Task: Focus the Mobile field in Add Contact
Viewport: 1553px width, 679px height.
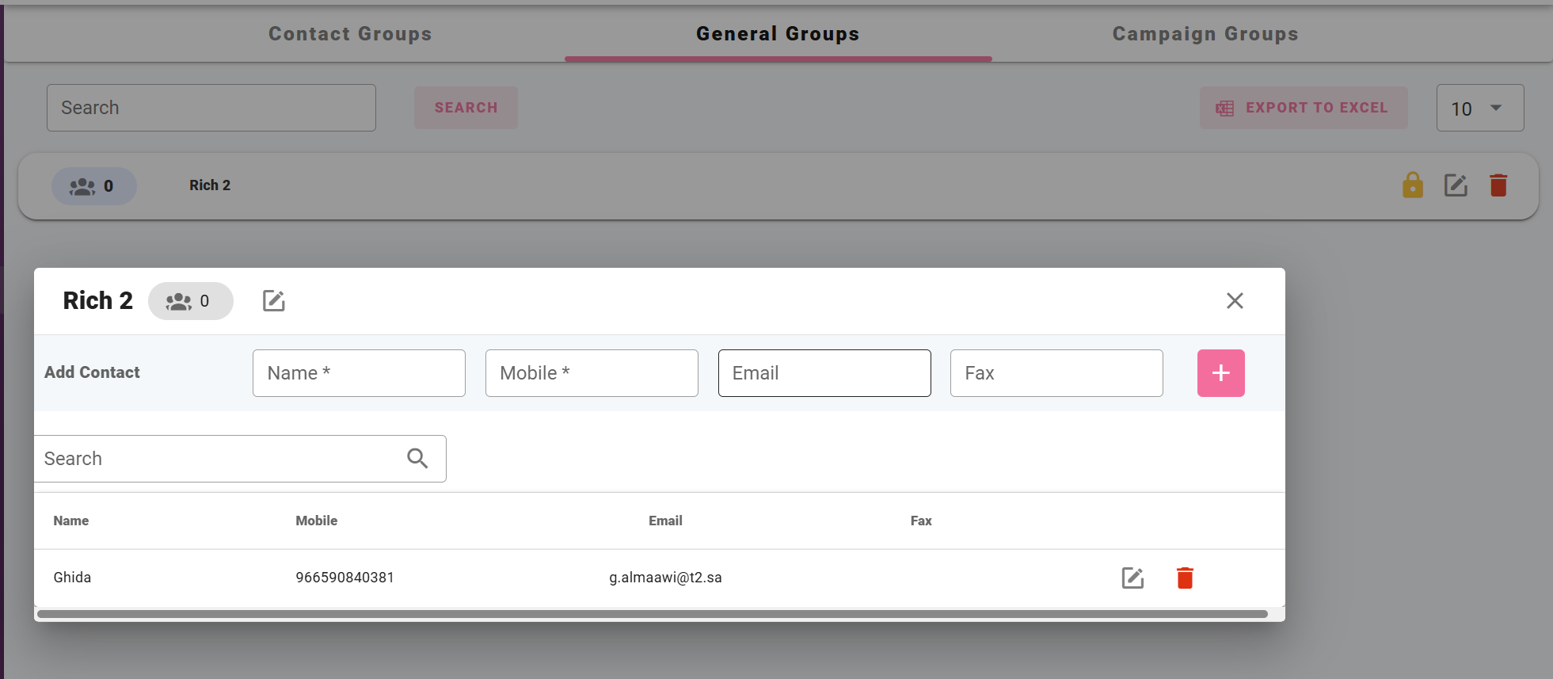Action: point(592,373)
